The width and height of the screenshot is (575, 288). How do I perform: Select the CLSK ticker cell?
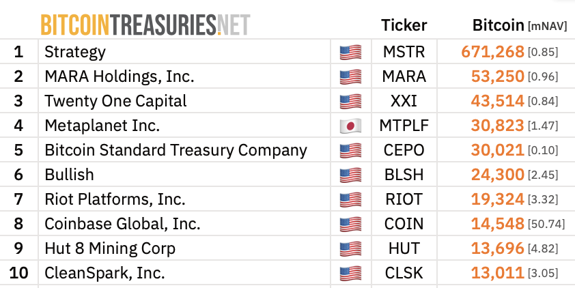point(404,273)
